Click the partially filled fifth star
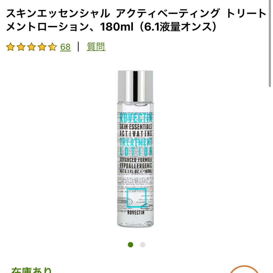Image resolution: width=273 pixels, height=273 pixels. (53, 47)
